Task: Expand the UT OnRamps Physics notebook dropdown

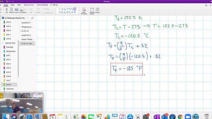Action: 28,18
